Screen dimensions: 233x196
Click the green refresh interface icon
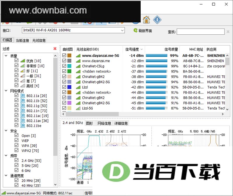(x=135, y=31)
